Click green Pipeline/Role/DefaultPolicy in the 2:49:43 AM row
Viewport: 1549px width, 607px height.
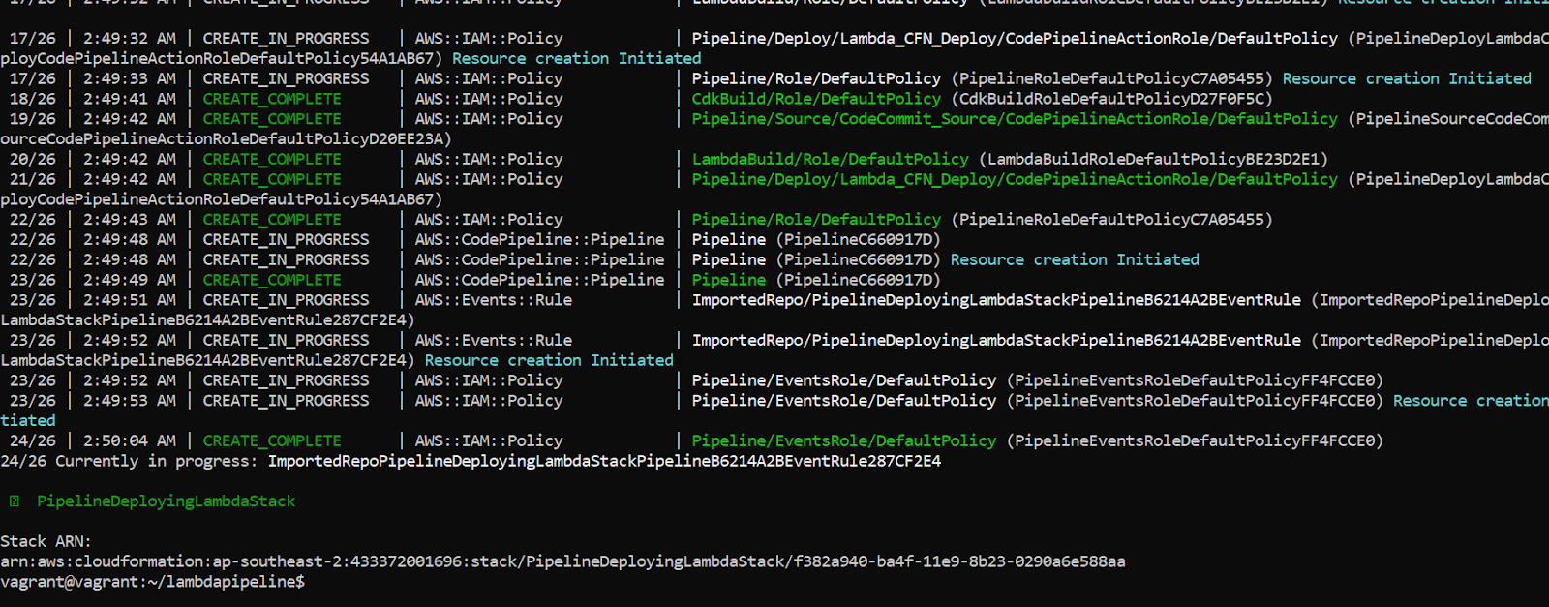(x=816, y=220)
